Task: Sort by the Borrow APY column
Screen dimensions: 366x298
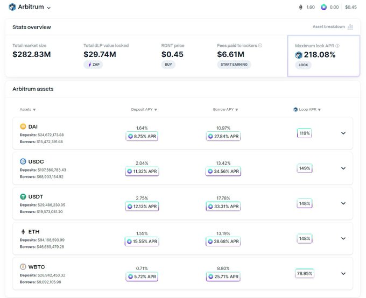Action: tap(226, 109)
